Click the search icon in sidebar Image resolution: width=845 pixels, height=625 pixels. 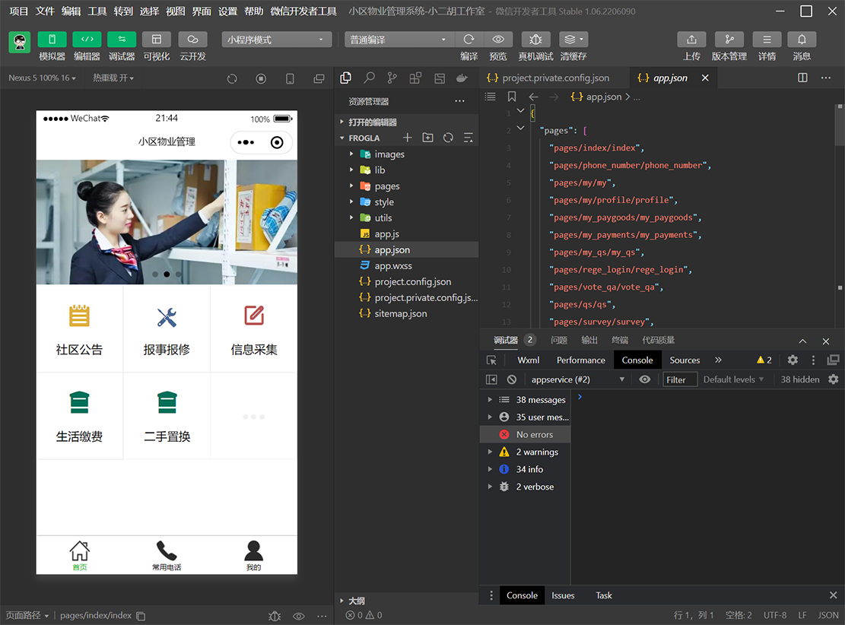369,78
